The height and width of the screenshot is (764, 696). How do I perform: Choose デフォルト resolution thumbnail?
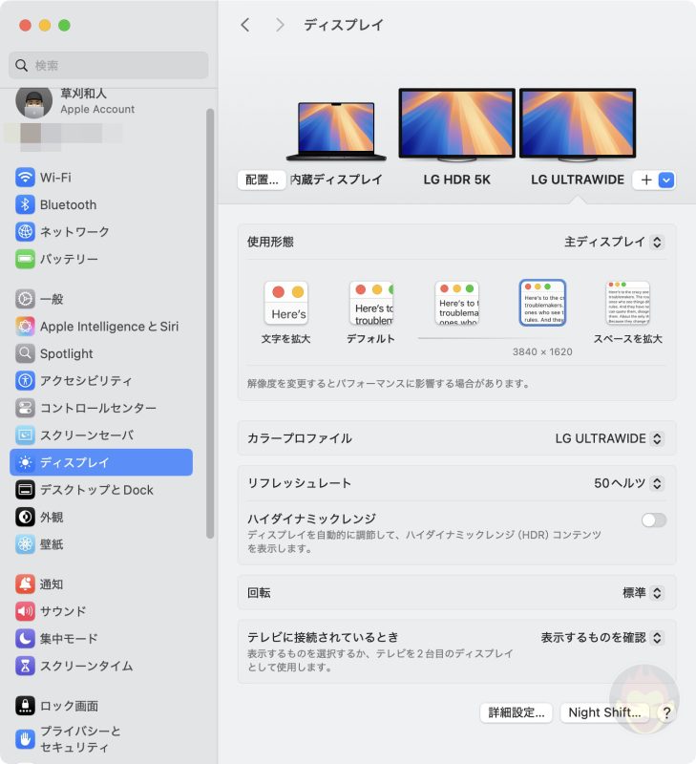click(x=371, y=303)
